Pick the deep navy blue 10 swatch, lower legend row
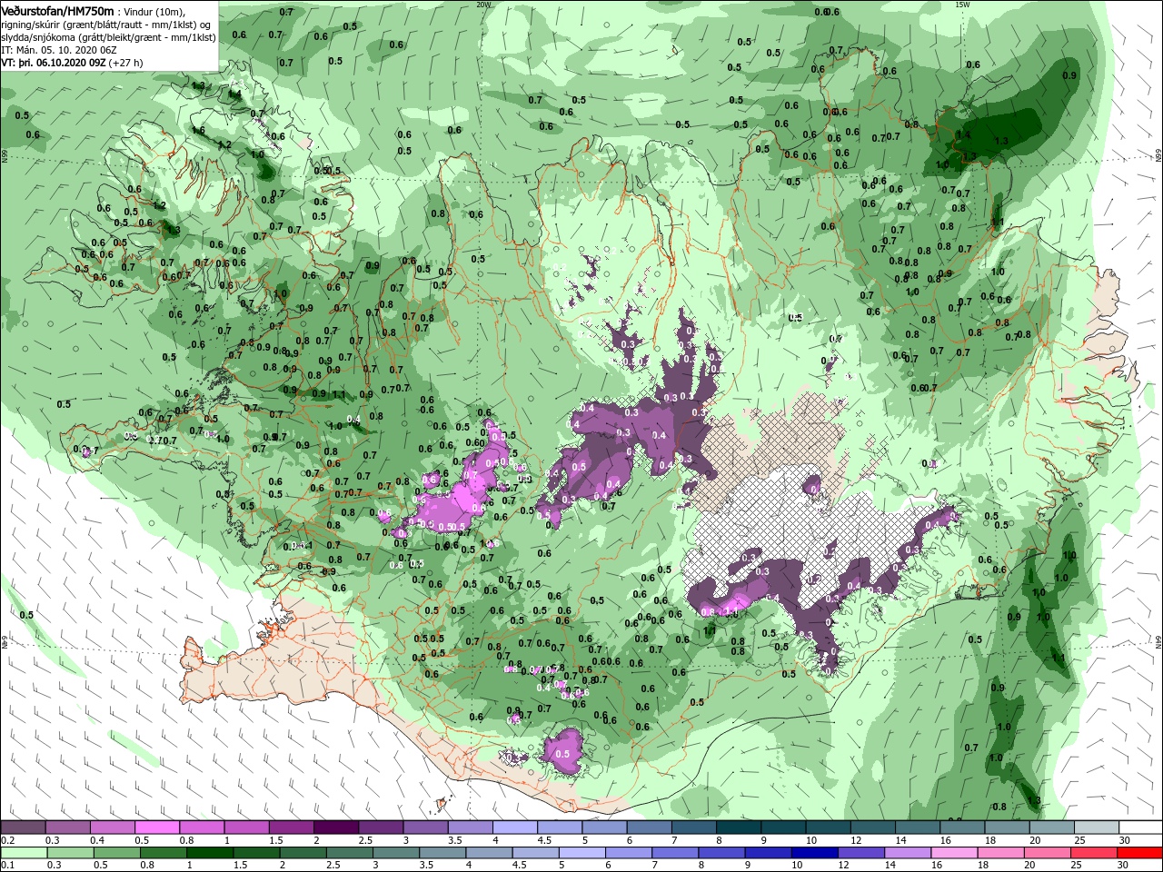Viewport: 1163px width, 872px height. [x=814, y=853]
